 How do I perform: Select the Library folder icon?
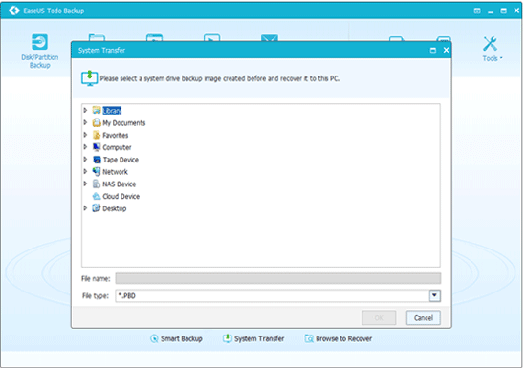[97, 110]
